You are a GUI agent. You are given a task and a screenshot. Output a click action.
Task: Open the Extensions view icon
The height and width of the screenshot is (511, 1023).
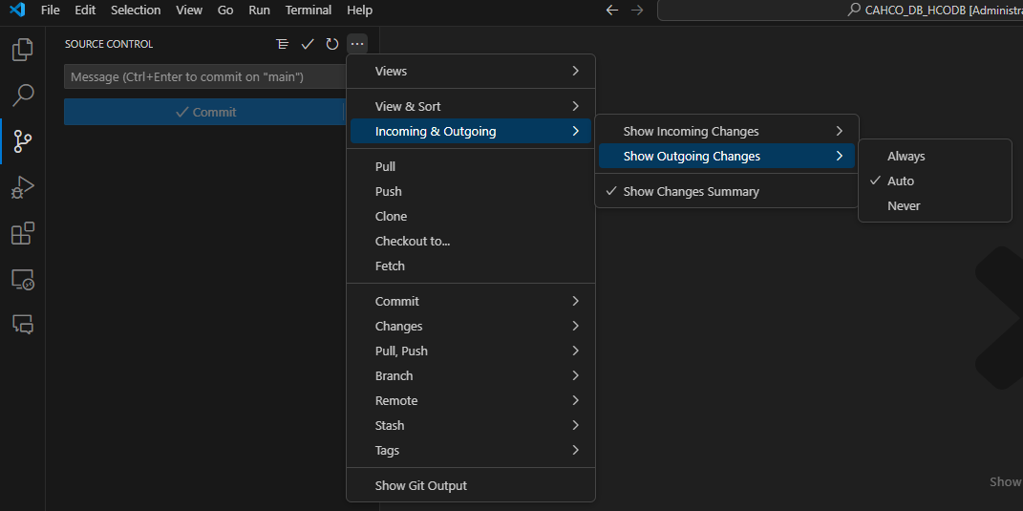point(22,233)
